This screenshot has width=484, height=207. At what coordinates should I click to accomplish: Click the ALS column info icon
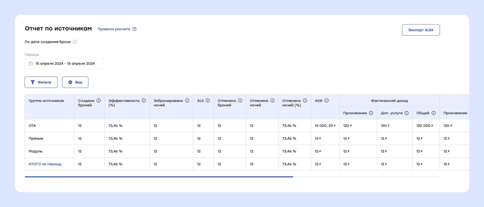click(x=208, y=101)
